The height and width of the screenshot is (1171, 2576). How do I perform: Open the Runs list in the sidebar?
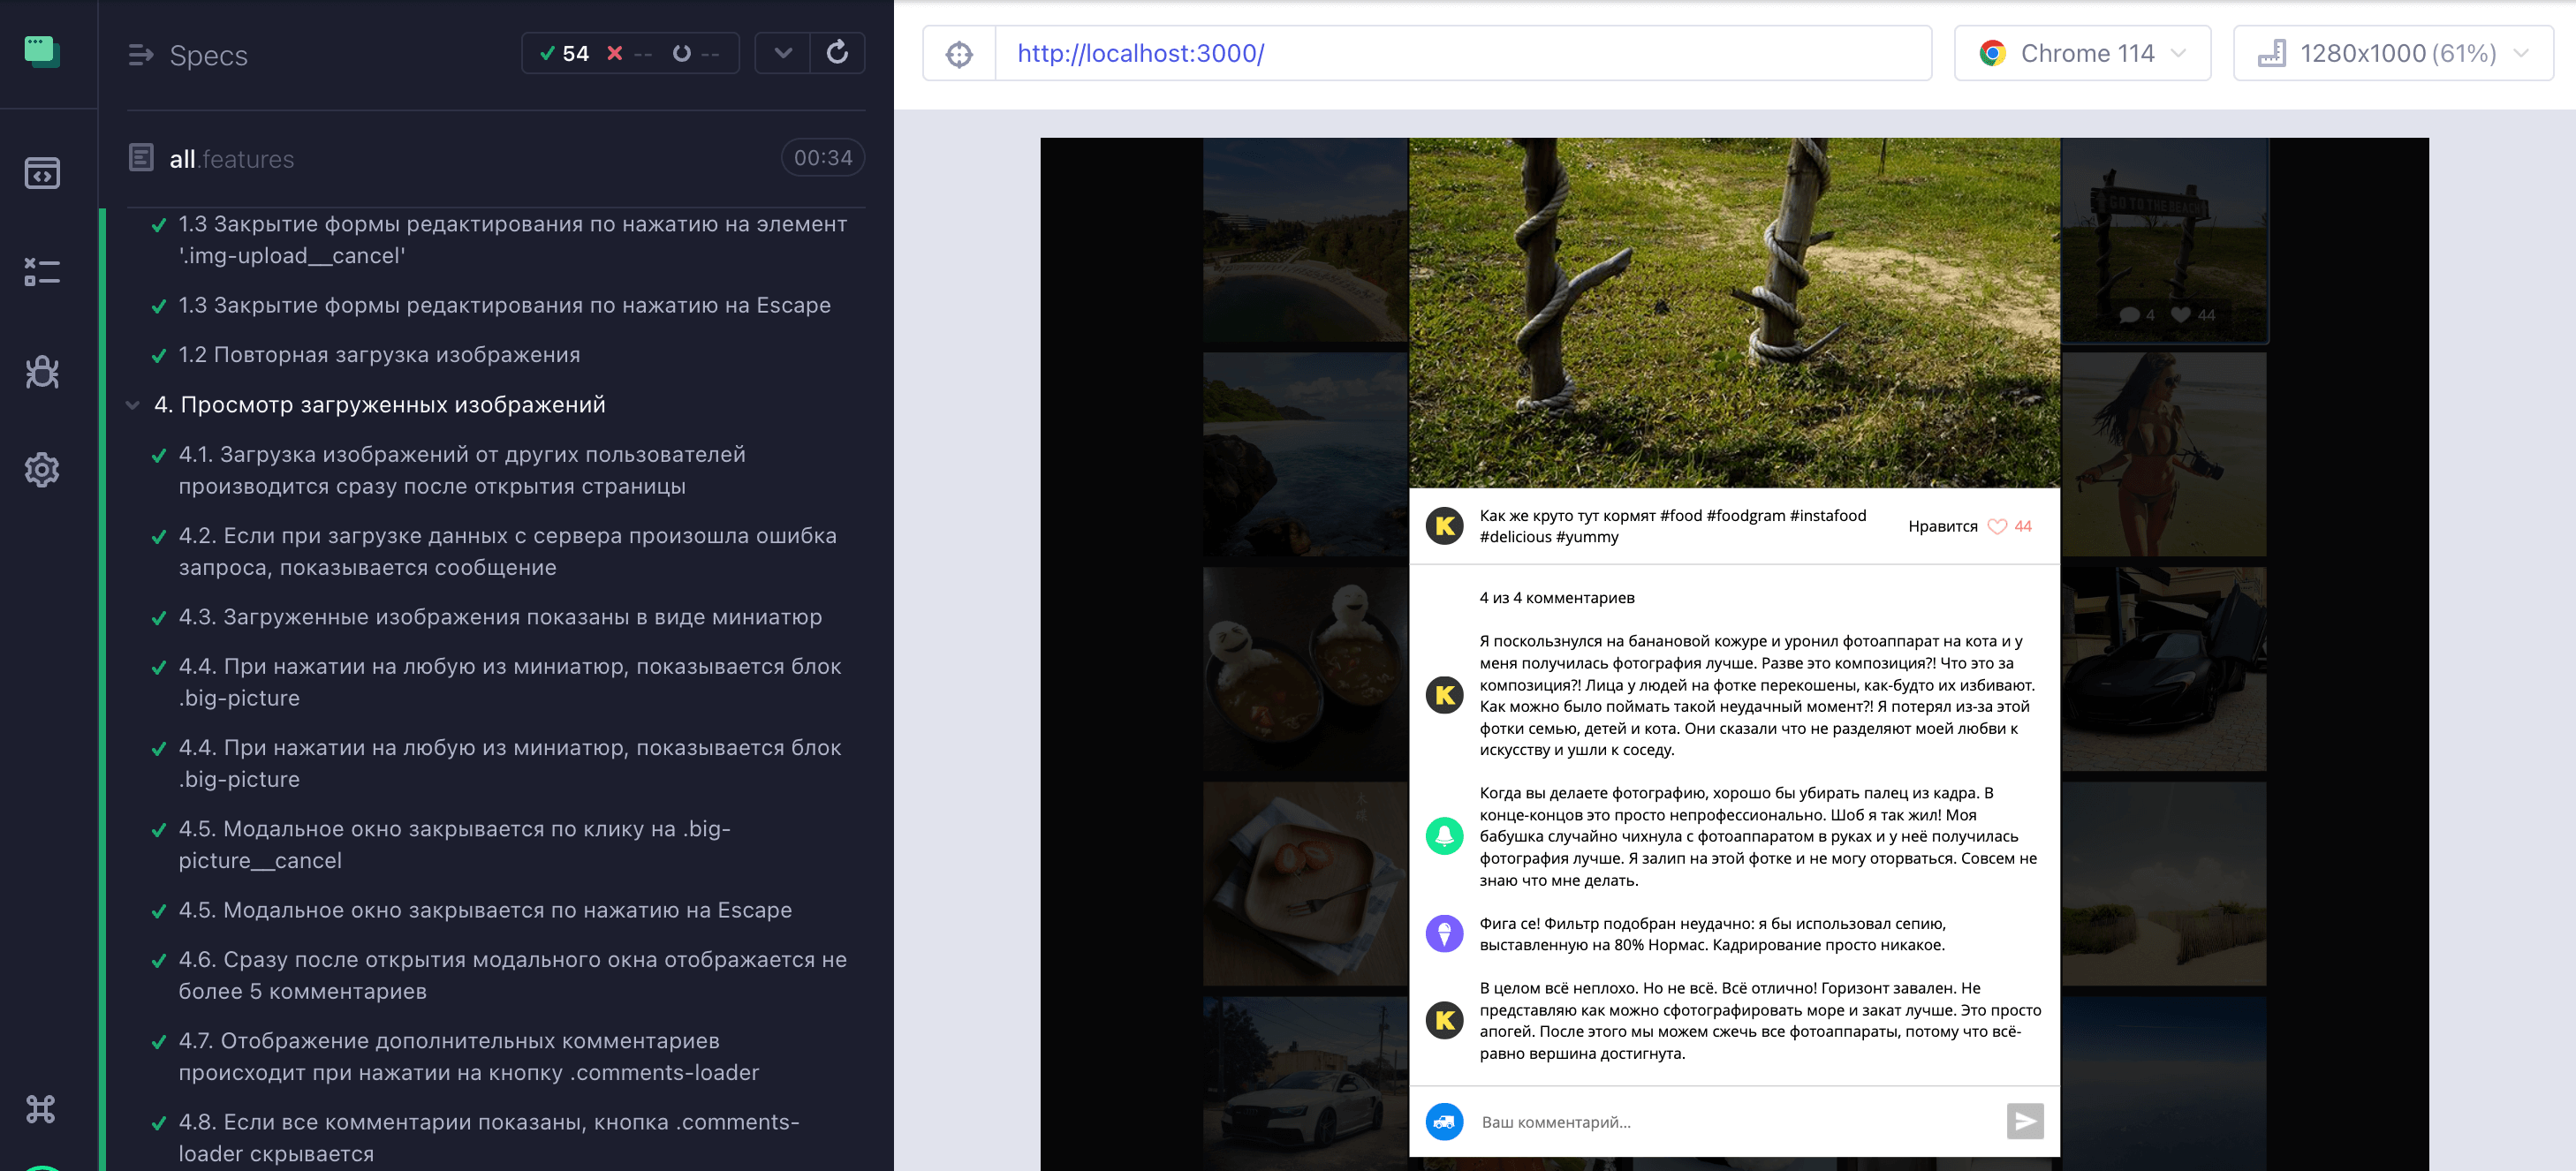(x=42, y=271)
